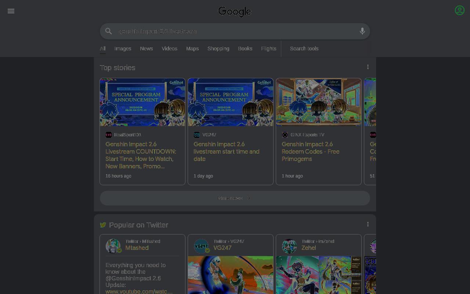The width and height of the screenshot is (470, 294).
Task: Start voice search with microphone icon
Action: click(362, 31)
